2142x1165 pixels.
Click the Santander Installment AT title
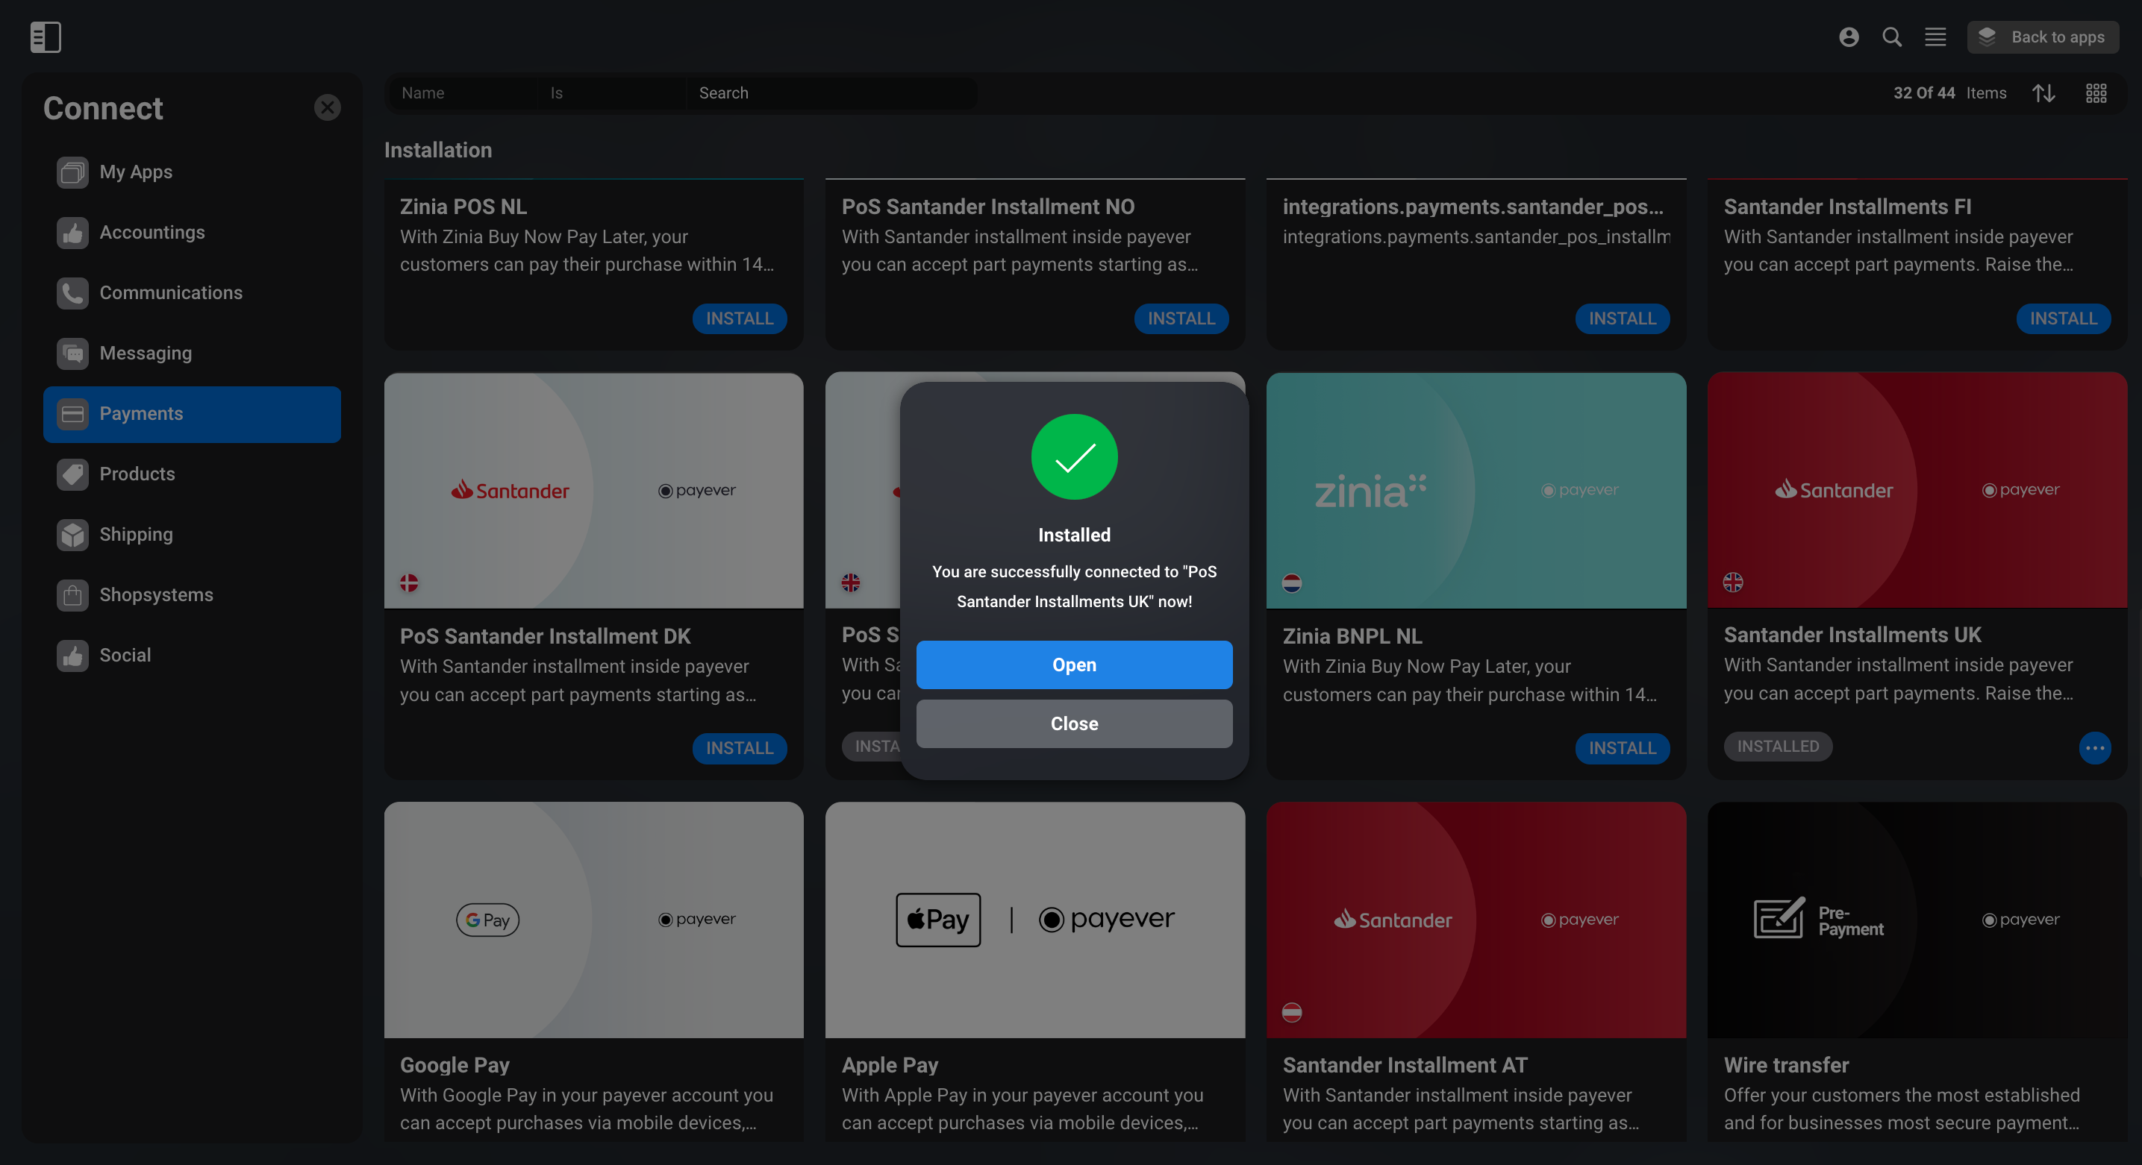point(1405,1065)
